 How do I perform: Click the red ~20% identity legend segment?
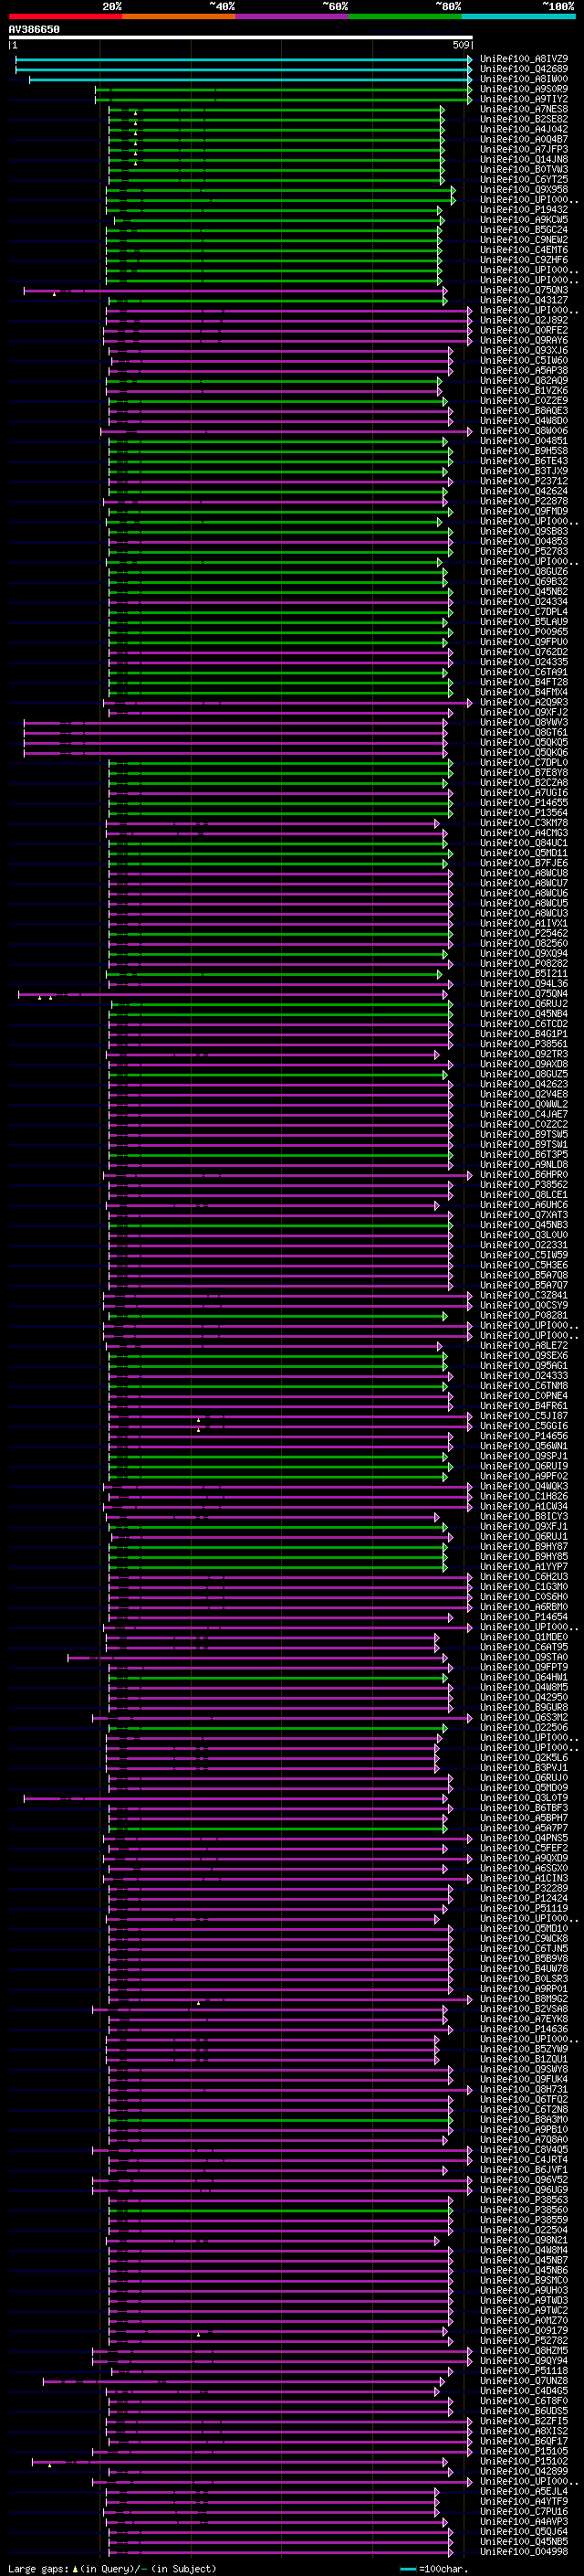point(65,16)
